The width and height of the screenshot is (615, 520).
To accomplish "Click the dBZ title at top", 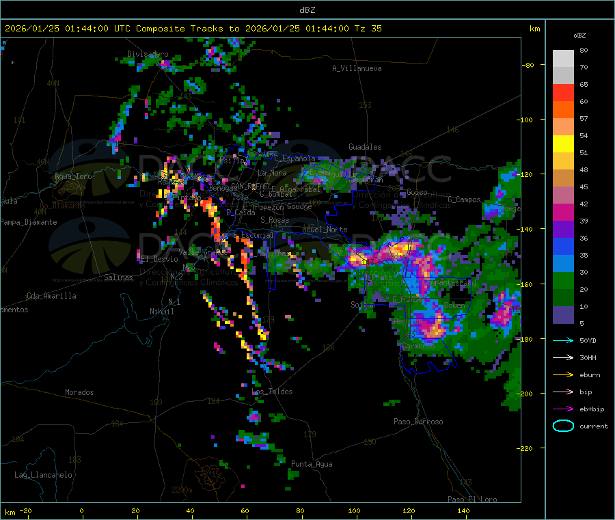I will (x=307, y=10).
